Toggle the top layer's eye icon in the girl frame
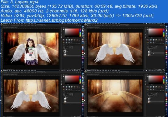The height and width of the screenshot is (117, 168). [64, 50]
